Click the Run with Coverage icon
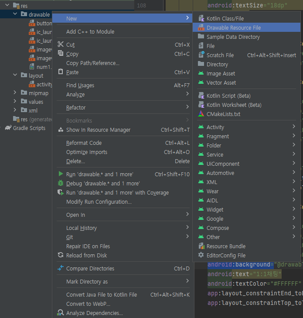This screenshot has width=303, height=318. [61, 192]
